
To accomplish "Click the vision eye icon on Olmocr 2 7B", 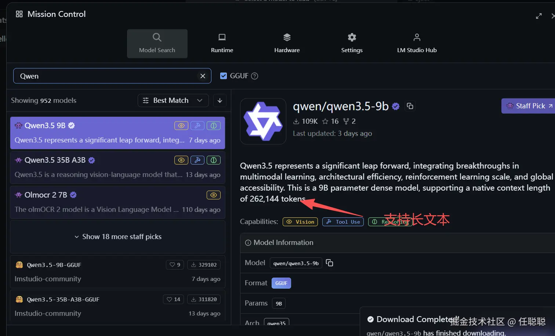I will coord(214,195).
